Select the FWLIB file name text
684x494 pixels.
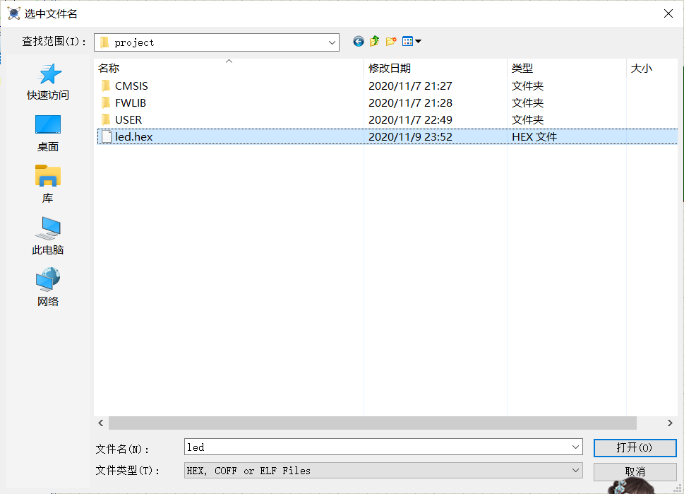[x=131, y=103]
